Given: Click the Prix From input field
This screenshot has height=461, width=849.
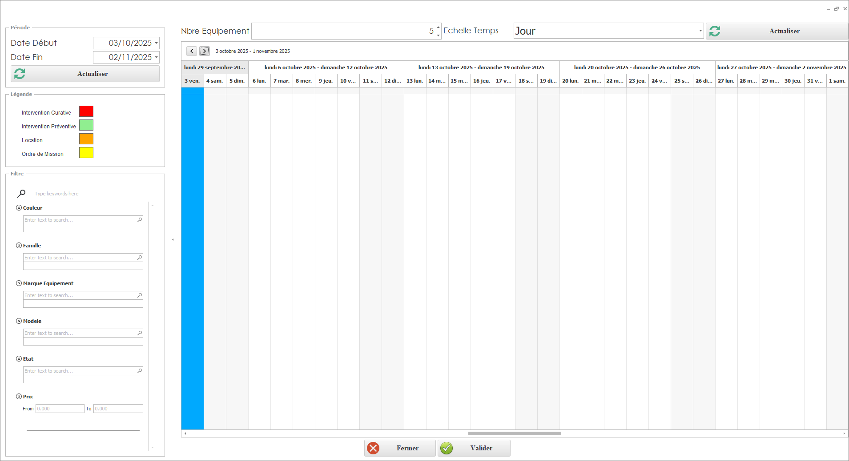Looking at the screenshot, I should 60,409.
